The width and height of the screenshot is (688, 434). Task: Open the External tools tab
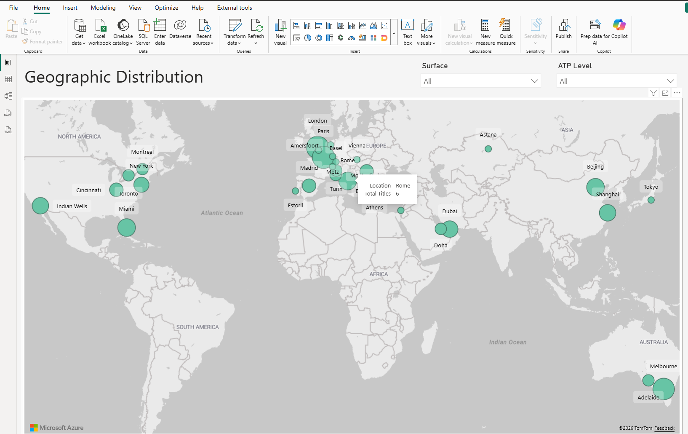[235, 8]
